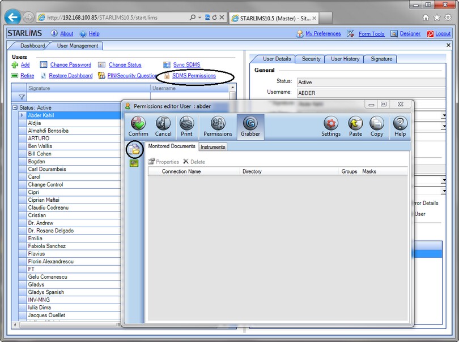
Task: Click the Signature column filter box
Action: [88, 97]
